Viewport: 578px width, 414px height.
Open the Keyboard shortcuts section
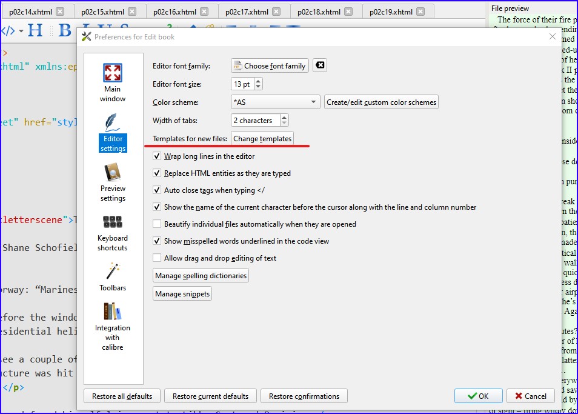point(113,233)
